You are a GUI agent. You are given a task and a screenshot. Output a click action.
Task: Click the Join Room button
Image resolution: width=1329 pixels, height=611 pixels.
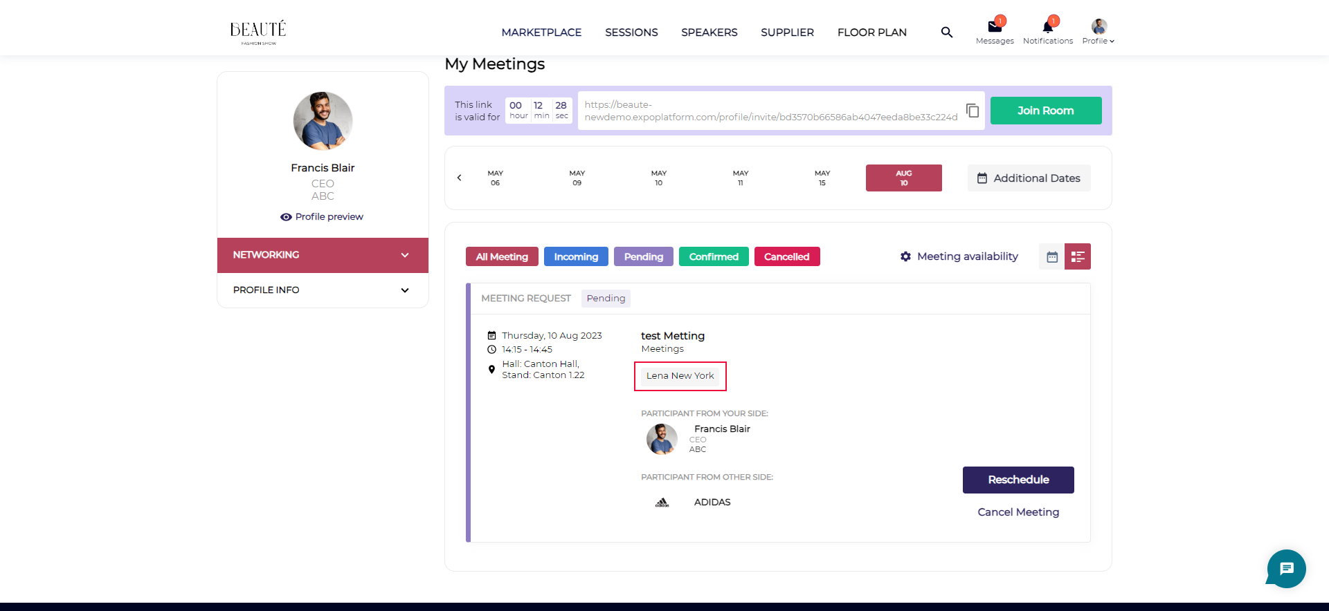coord(1045,111)
